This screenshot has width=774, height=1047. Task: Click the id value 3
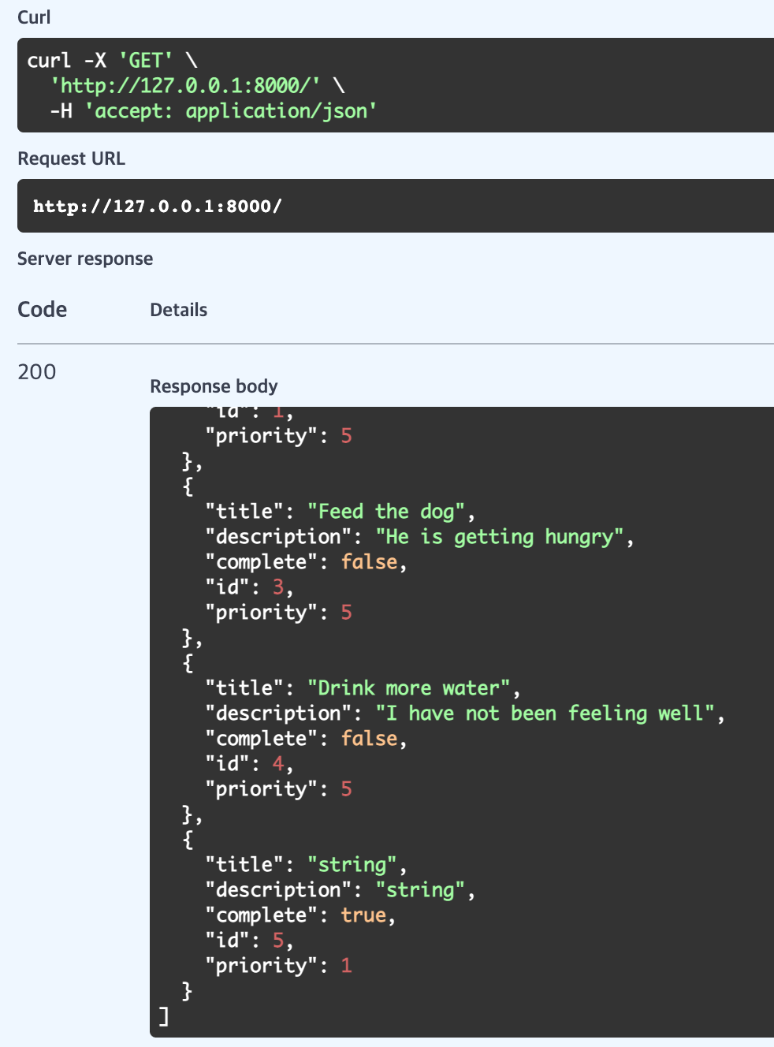pyautogui.click(x=278, y=587)
